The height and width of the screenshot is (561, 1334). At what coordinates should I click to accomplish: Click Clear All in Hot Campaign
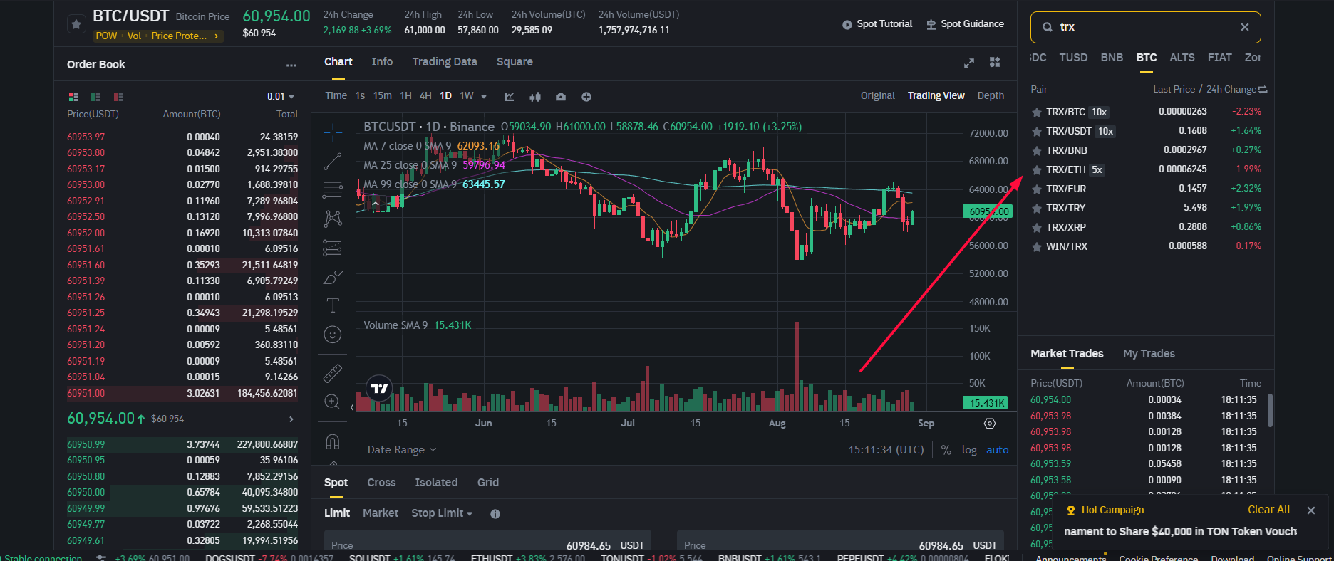coord(1268,510)
